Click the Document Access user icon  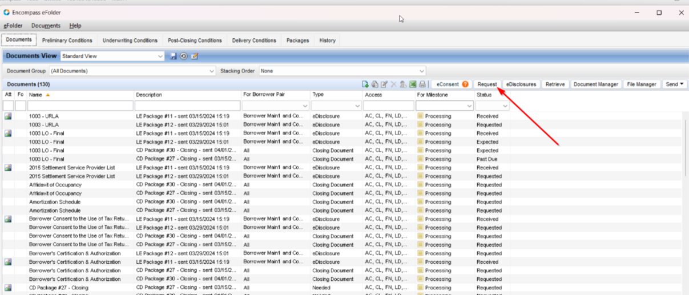(403, 84)
